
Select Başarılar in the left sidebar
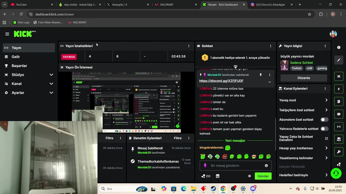coord(29,66)
